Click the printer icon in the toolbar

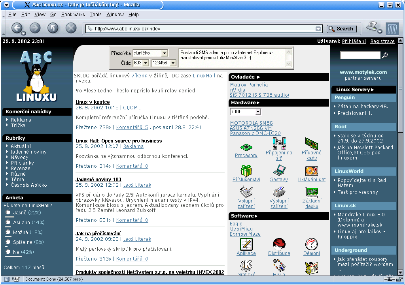372,26
